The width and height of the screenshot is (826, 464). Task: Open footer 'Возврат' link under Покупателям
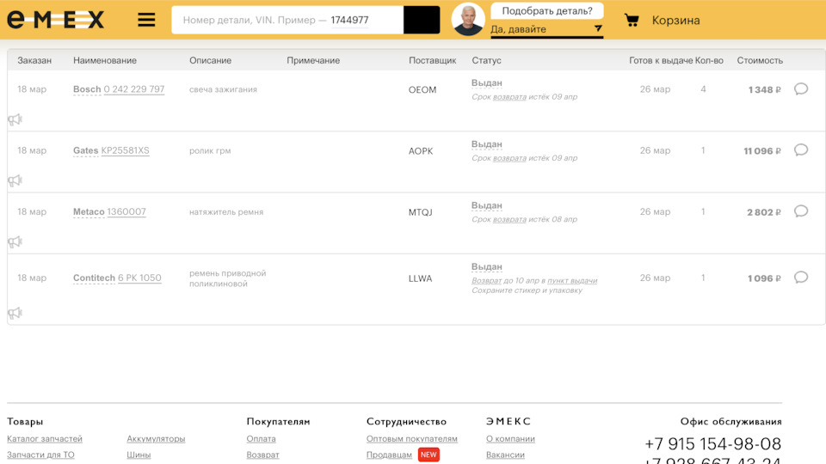click(x=263, y=455)
